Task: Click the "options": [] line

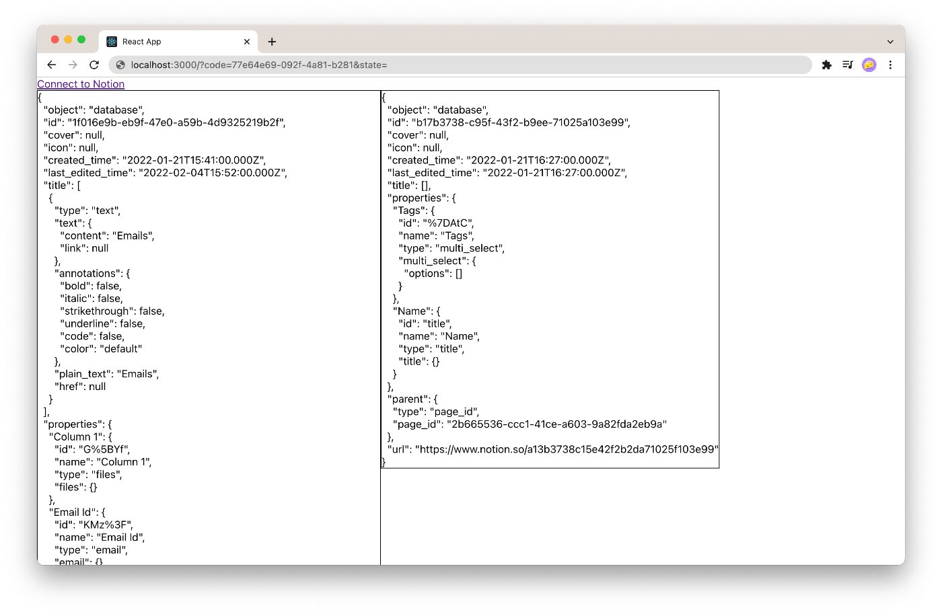Action: (433, 274)
